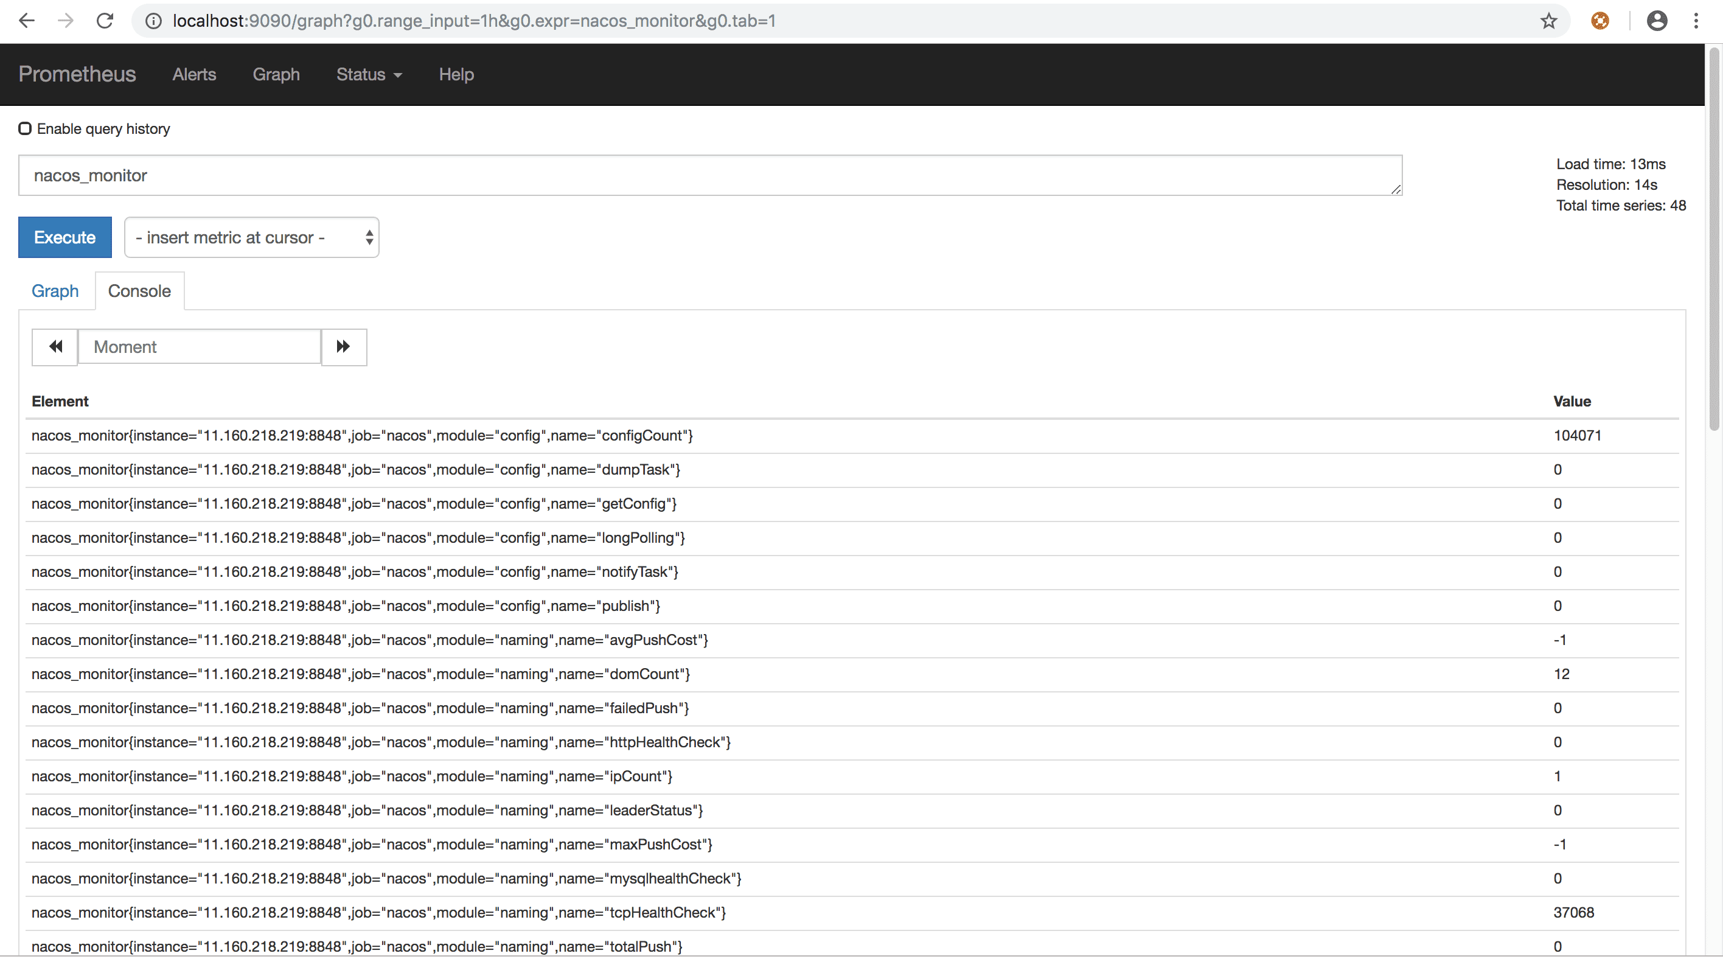Enable the query history checkbox
Screen dimensions: 1723x959
click(x=25, y=128)
